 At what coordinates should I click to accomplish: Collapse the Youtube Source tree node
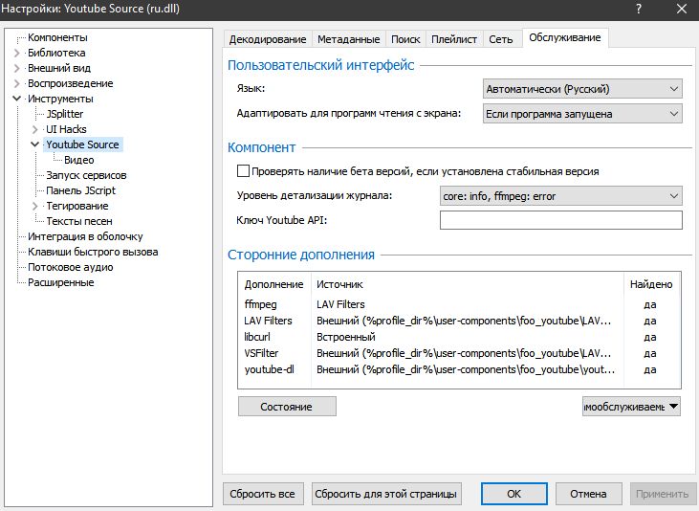point(35,144)
